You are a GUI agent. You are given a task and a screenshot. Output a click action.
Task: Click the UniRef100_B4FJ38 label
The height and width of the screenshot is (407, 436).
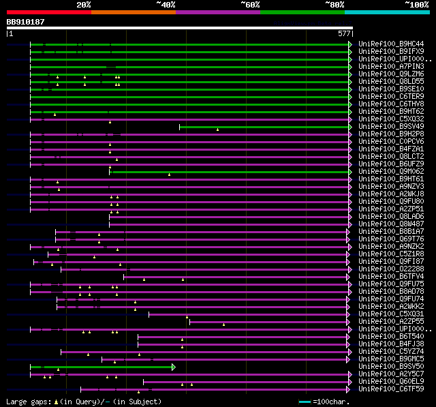coord(391,344)
